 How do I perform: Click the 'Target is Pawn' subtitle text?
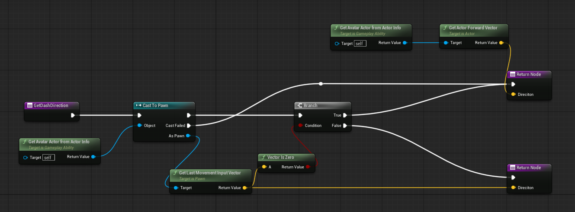(191, 178)
